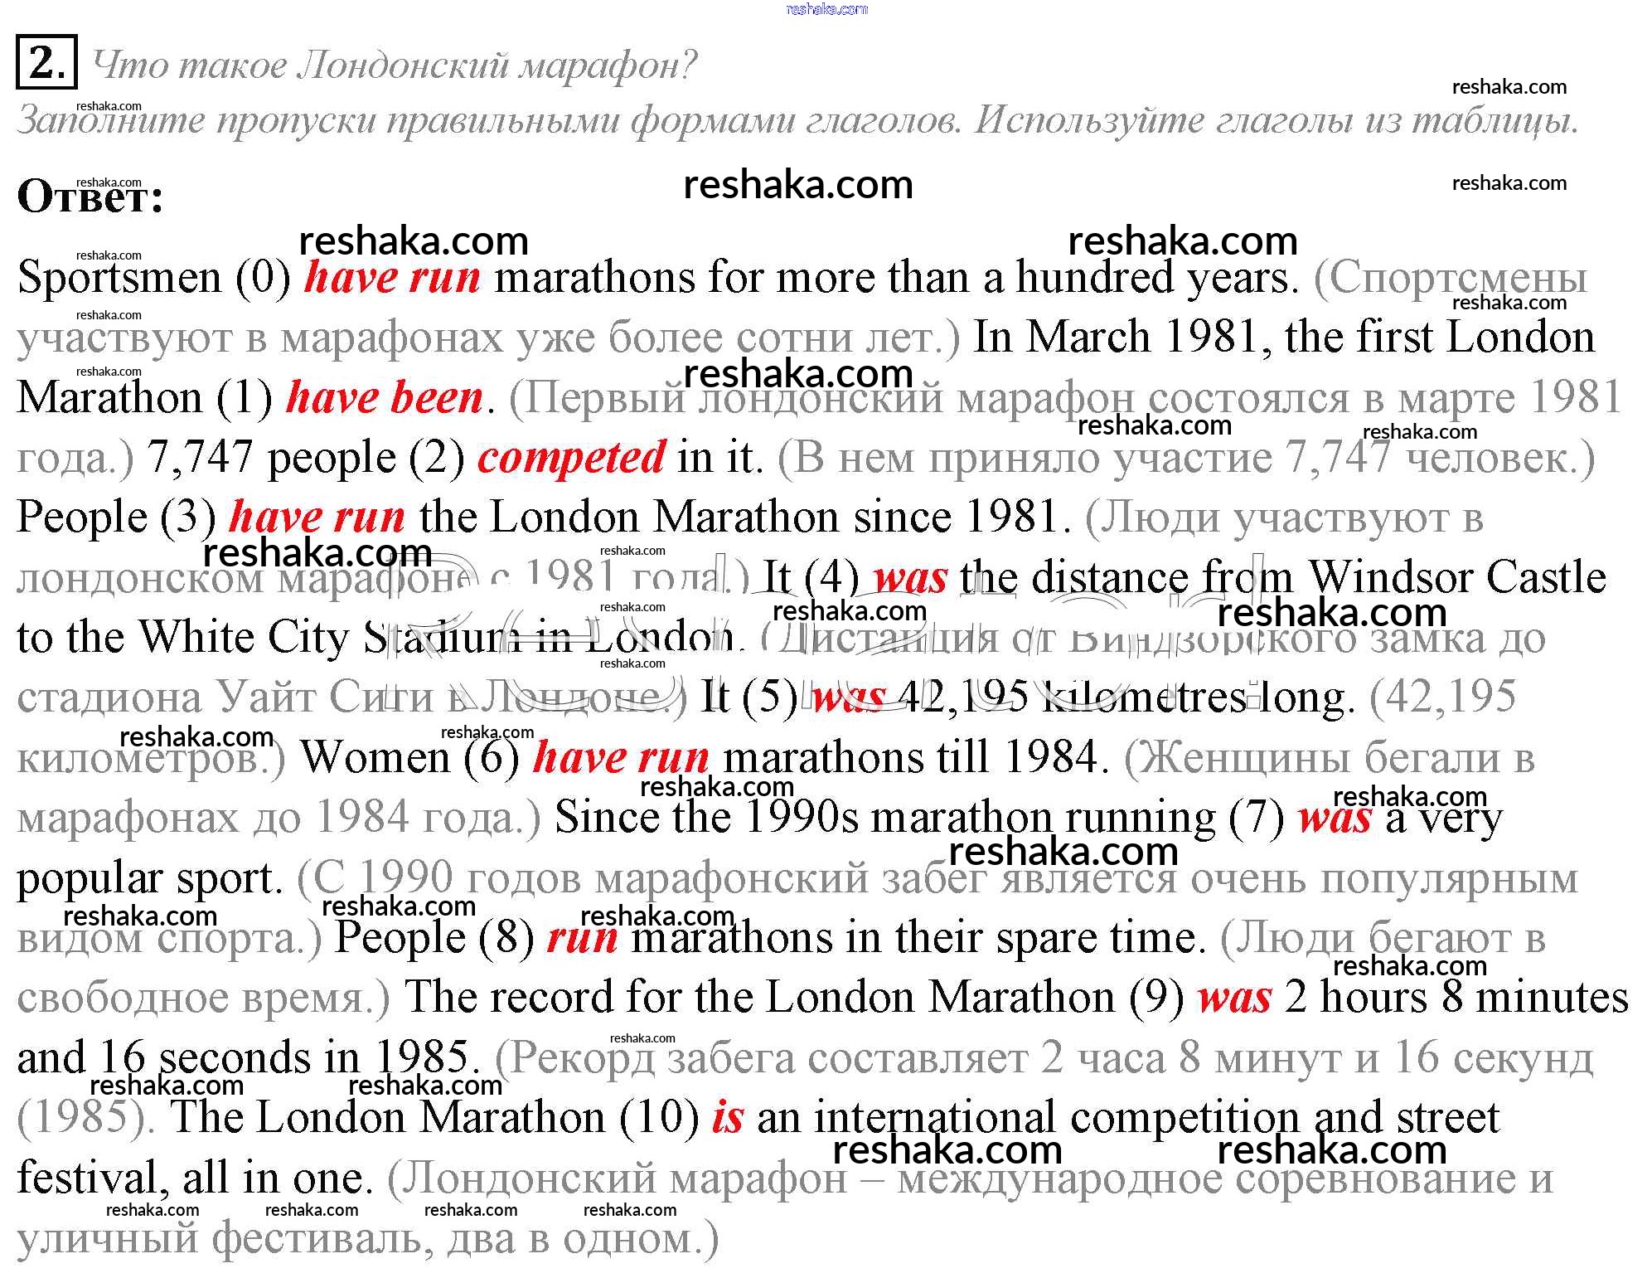Viewport: 1652px width, 1278px height.
Task: Click the red answer 'have been'
Action: click(x=384, y=398)
